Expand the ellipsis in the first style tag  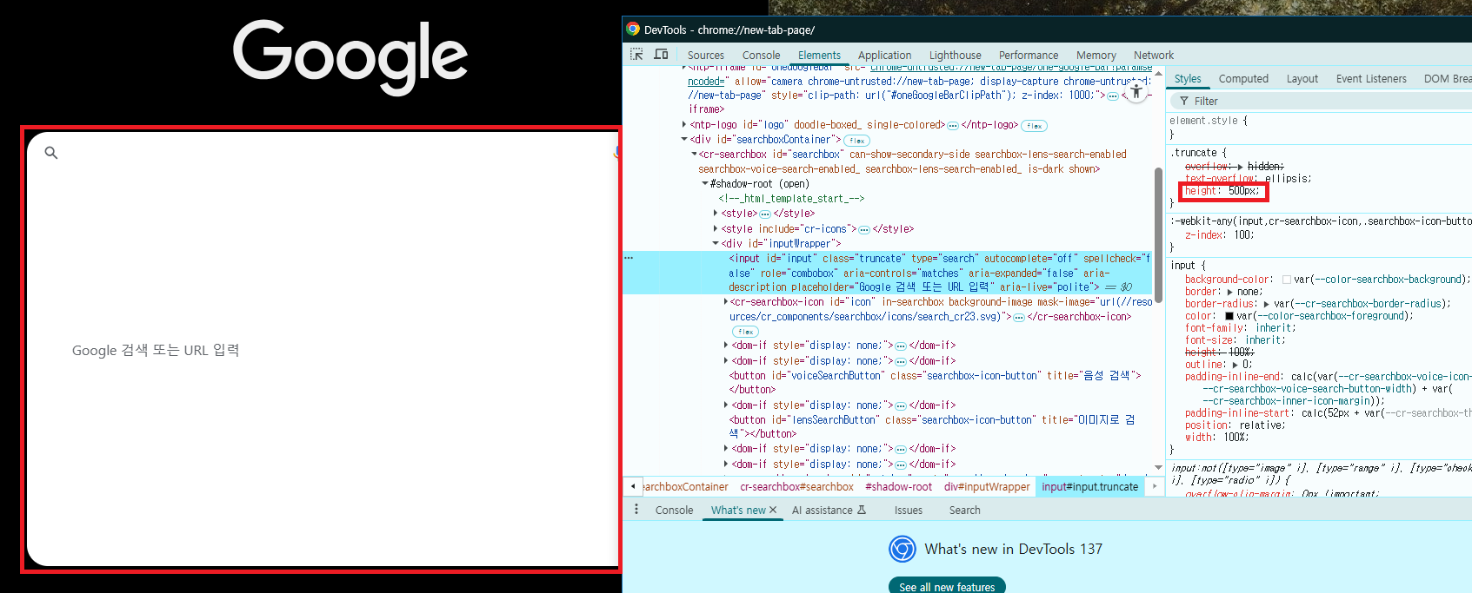point(765,214)
